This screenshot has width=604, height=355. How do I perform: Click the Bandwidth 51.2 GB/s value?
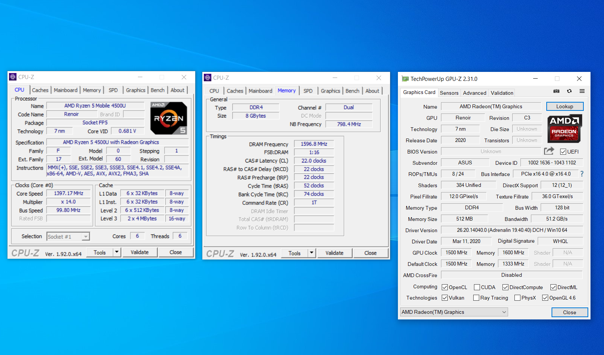click(x=557, y=219)
